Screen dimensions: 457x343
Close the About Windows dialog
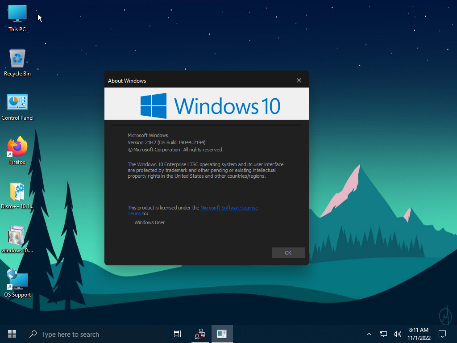click(299, 80)
